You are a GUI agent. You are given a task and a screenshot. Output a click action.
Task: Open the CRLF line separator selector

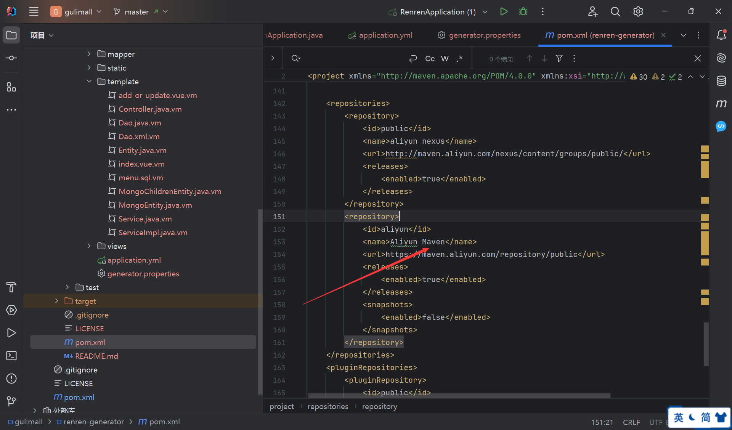pyautogui.click(x=631, y=422)
